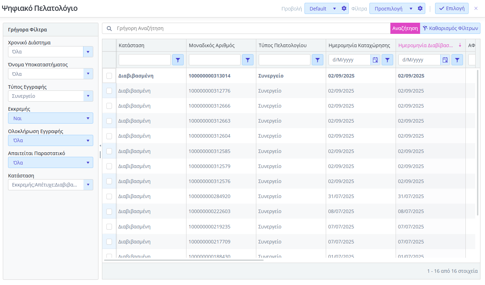The height and width of the screenshot is (285, 485).
Task: Expand the Χρονικό Διάστημα dropdown
Action: tap(88, 52)
